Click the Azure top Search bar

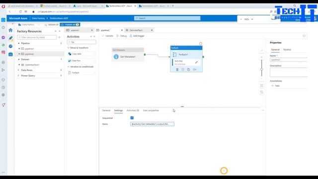click(167, 18)
